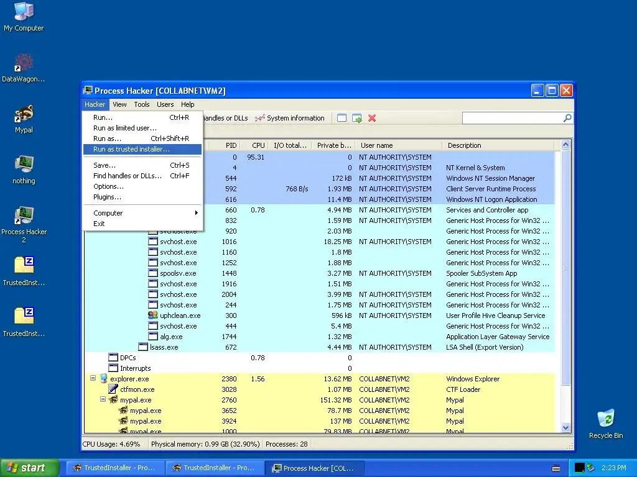Click the Process Hacker tray icon
Viewport: 637px width, 477px height.
click(591, 468)
